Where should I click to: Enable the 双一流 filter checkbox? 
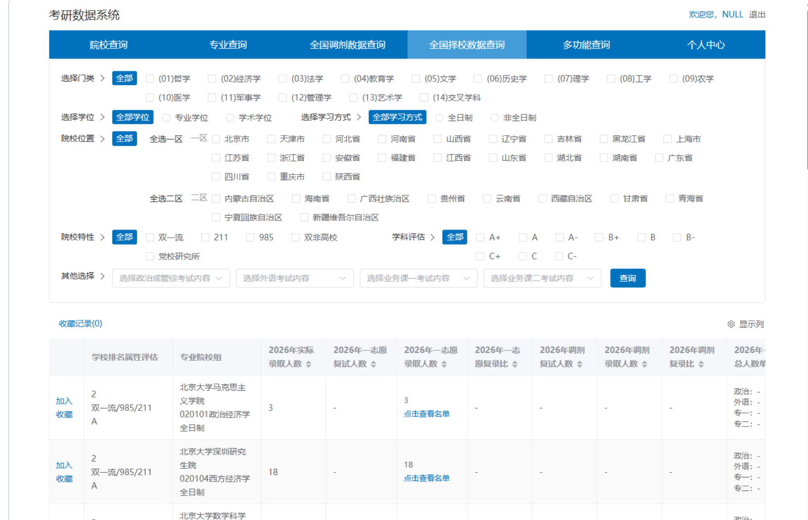(150, 237)
